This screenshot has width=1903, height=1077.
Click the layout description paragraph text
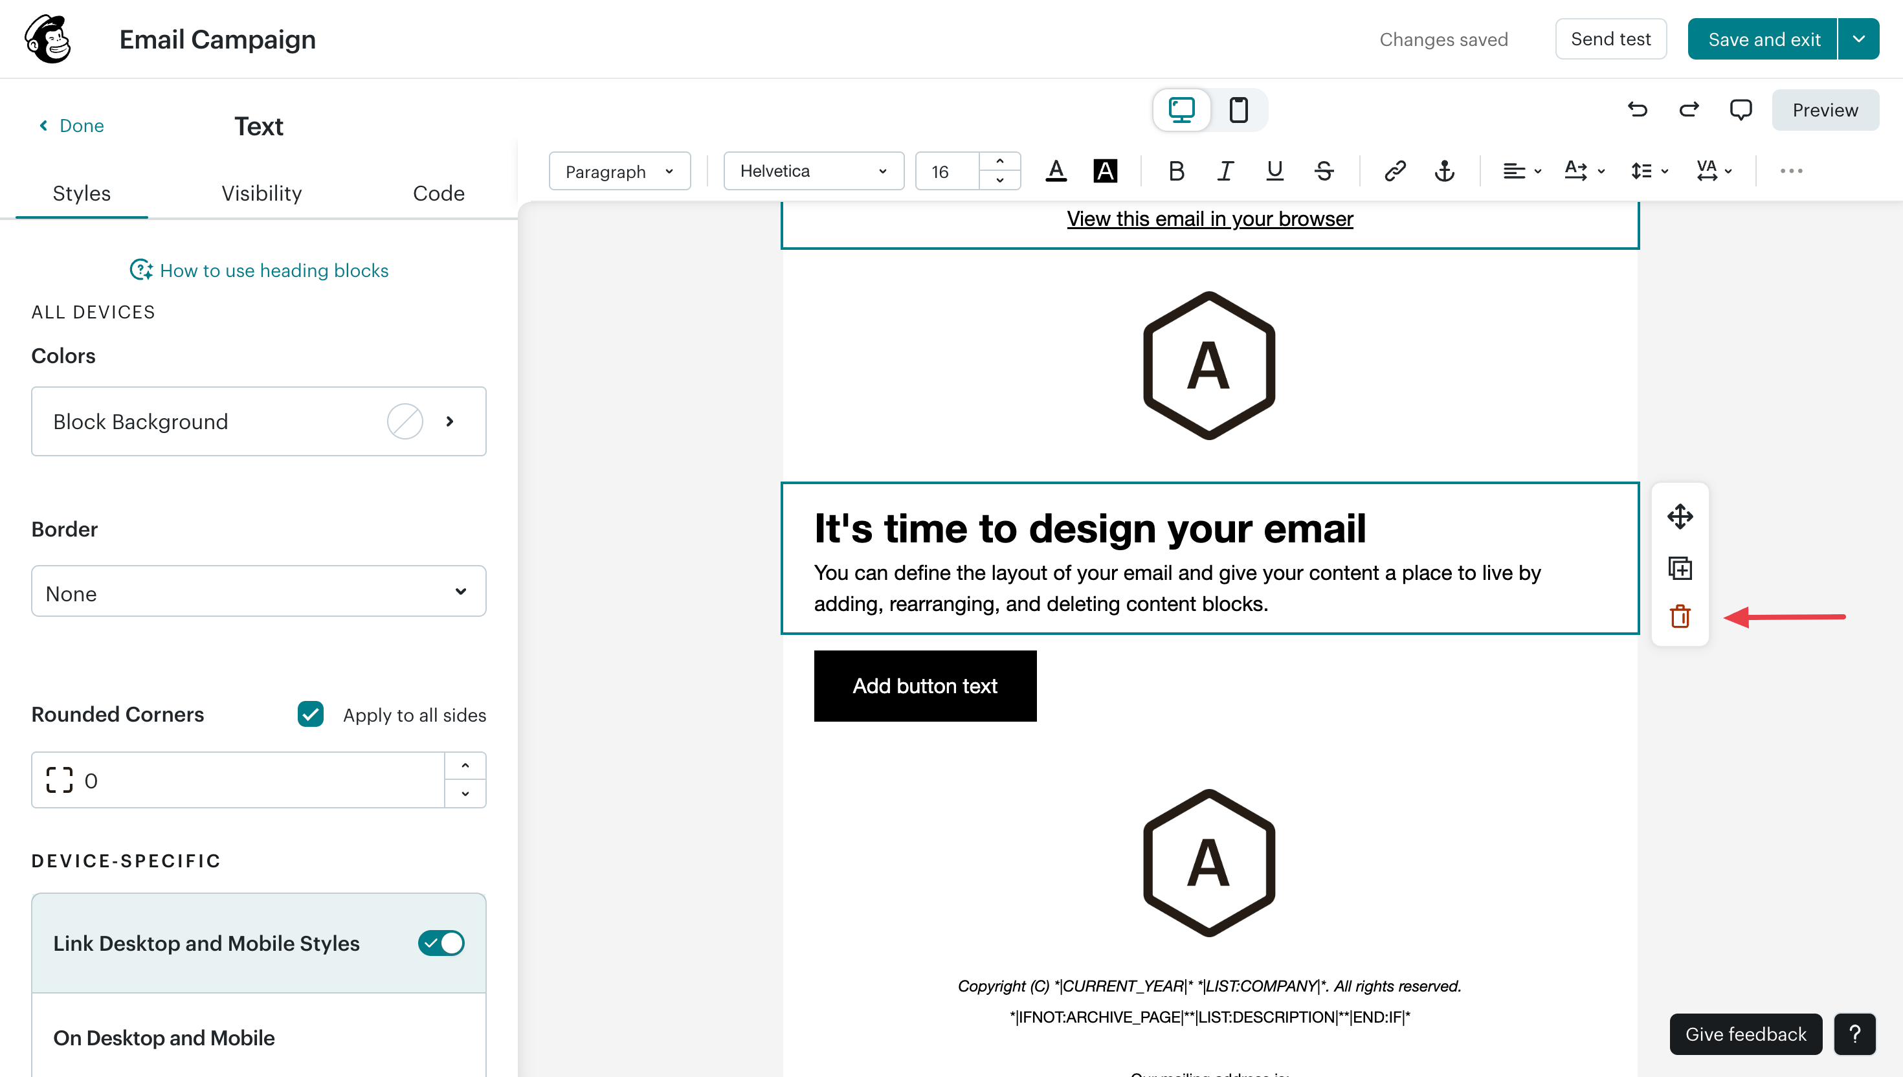coord(1177,588)
